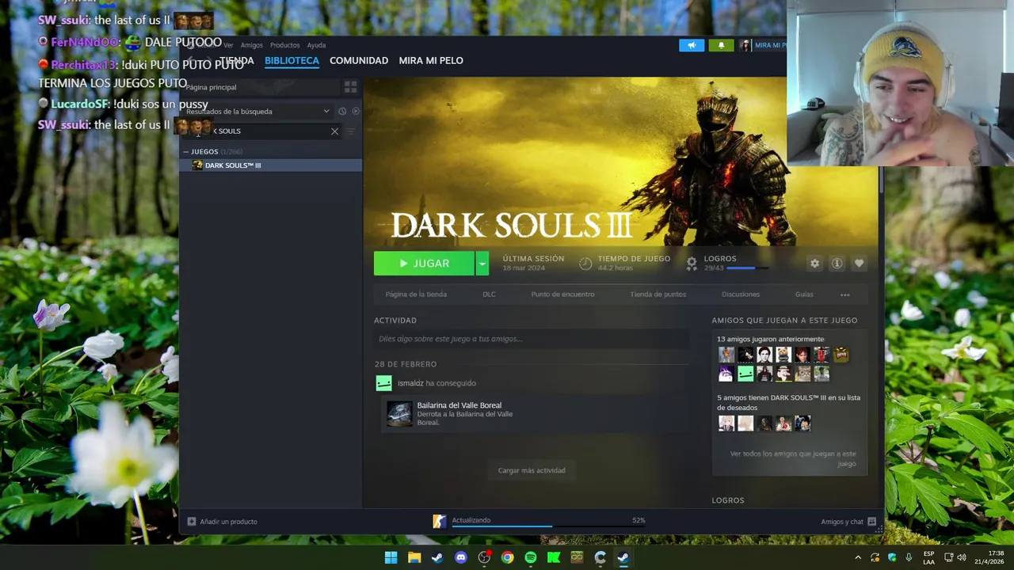Image resolution: width=1014 pixels, height=570 pixels.
Task: Open the taskbar clock and date
Action: [989, 557]
